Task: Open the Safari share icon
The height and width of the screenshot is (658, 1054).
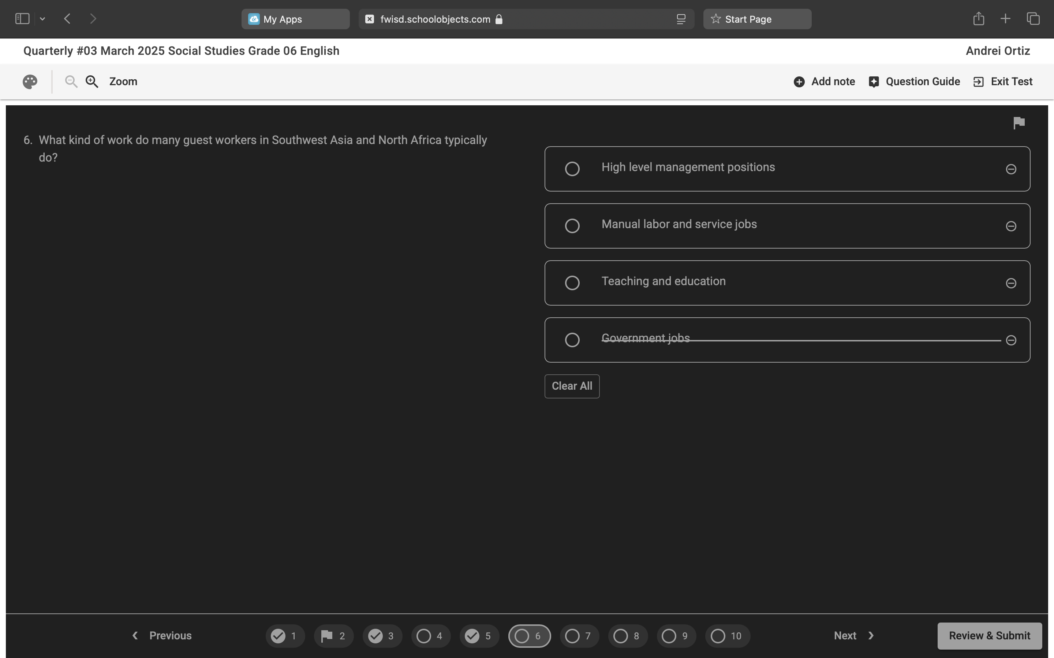Action: [x=978, y=19]
